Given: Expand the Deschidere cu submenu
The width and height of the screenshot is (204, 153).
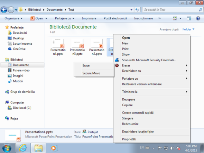Looking at the screenshot, I should coord(152,71).
